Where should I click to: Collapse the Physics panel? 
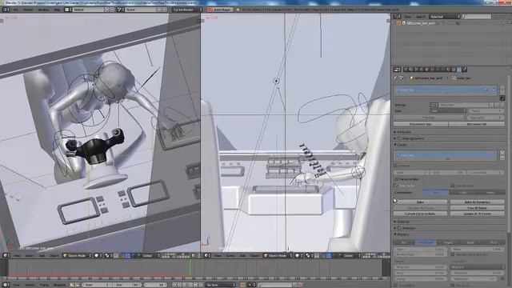[394, 234]
